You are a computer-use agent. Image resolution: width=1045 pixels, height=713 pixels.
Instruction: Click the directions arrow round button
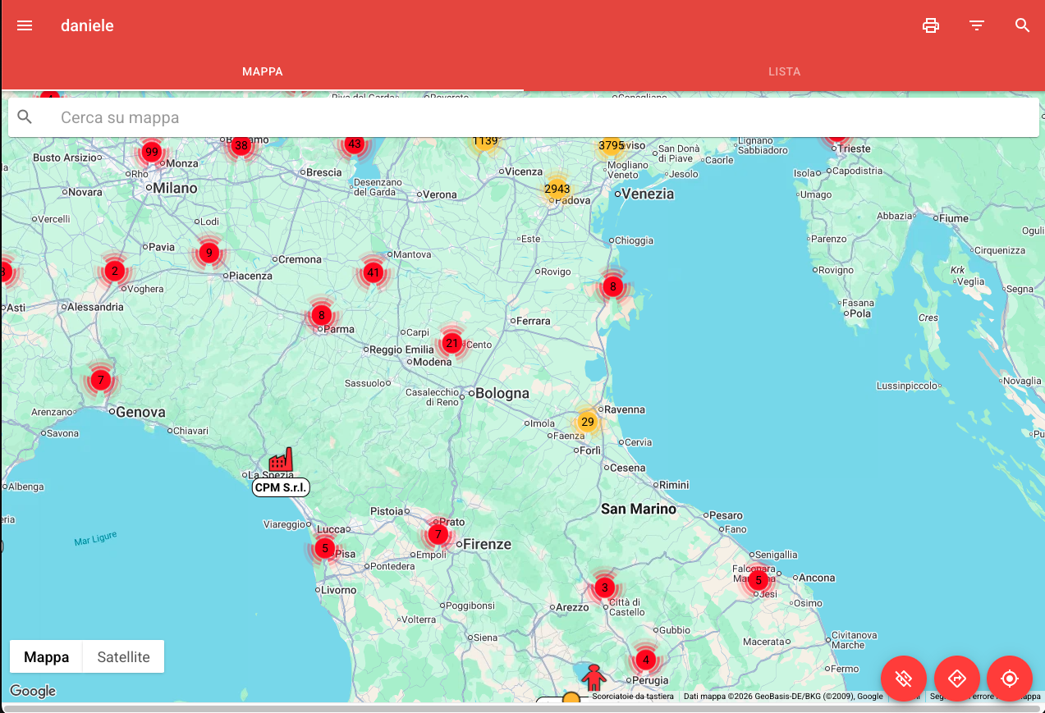point(957,679)
